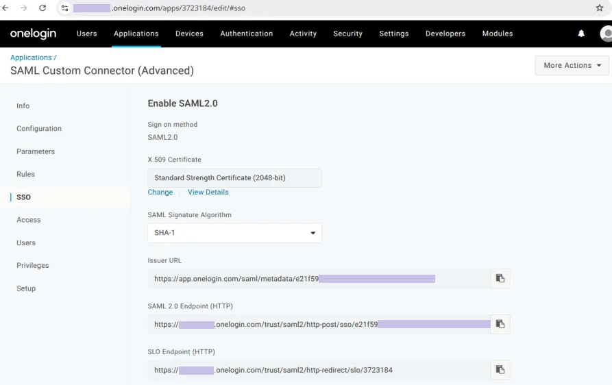Open the Security menu
The image size is (612, 385).
[347, 34]
